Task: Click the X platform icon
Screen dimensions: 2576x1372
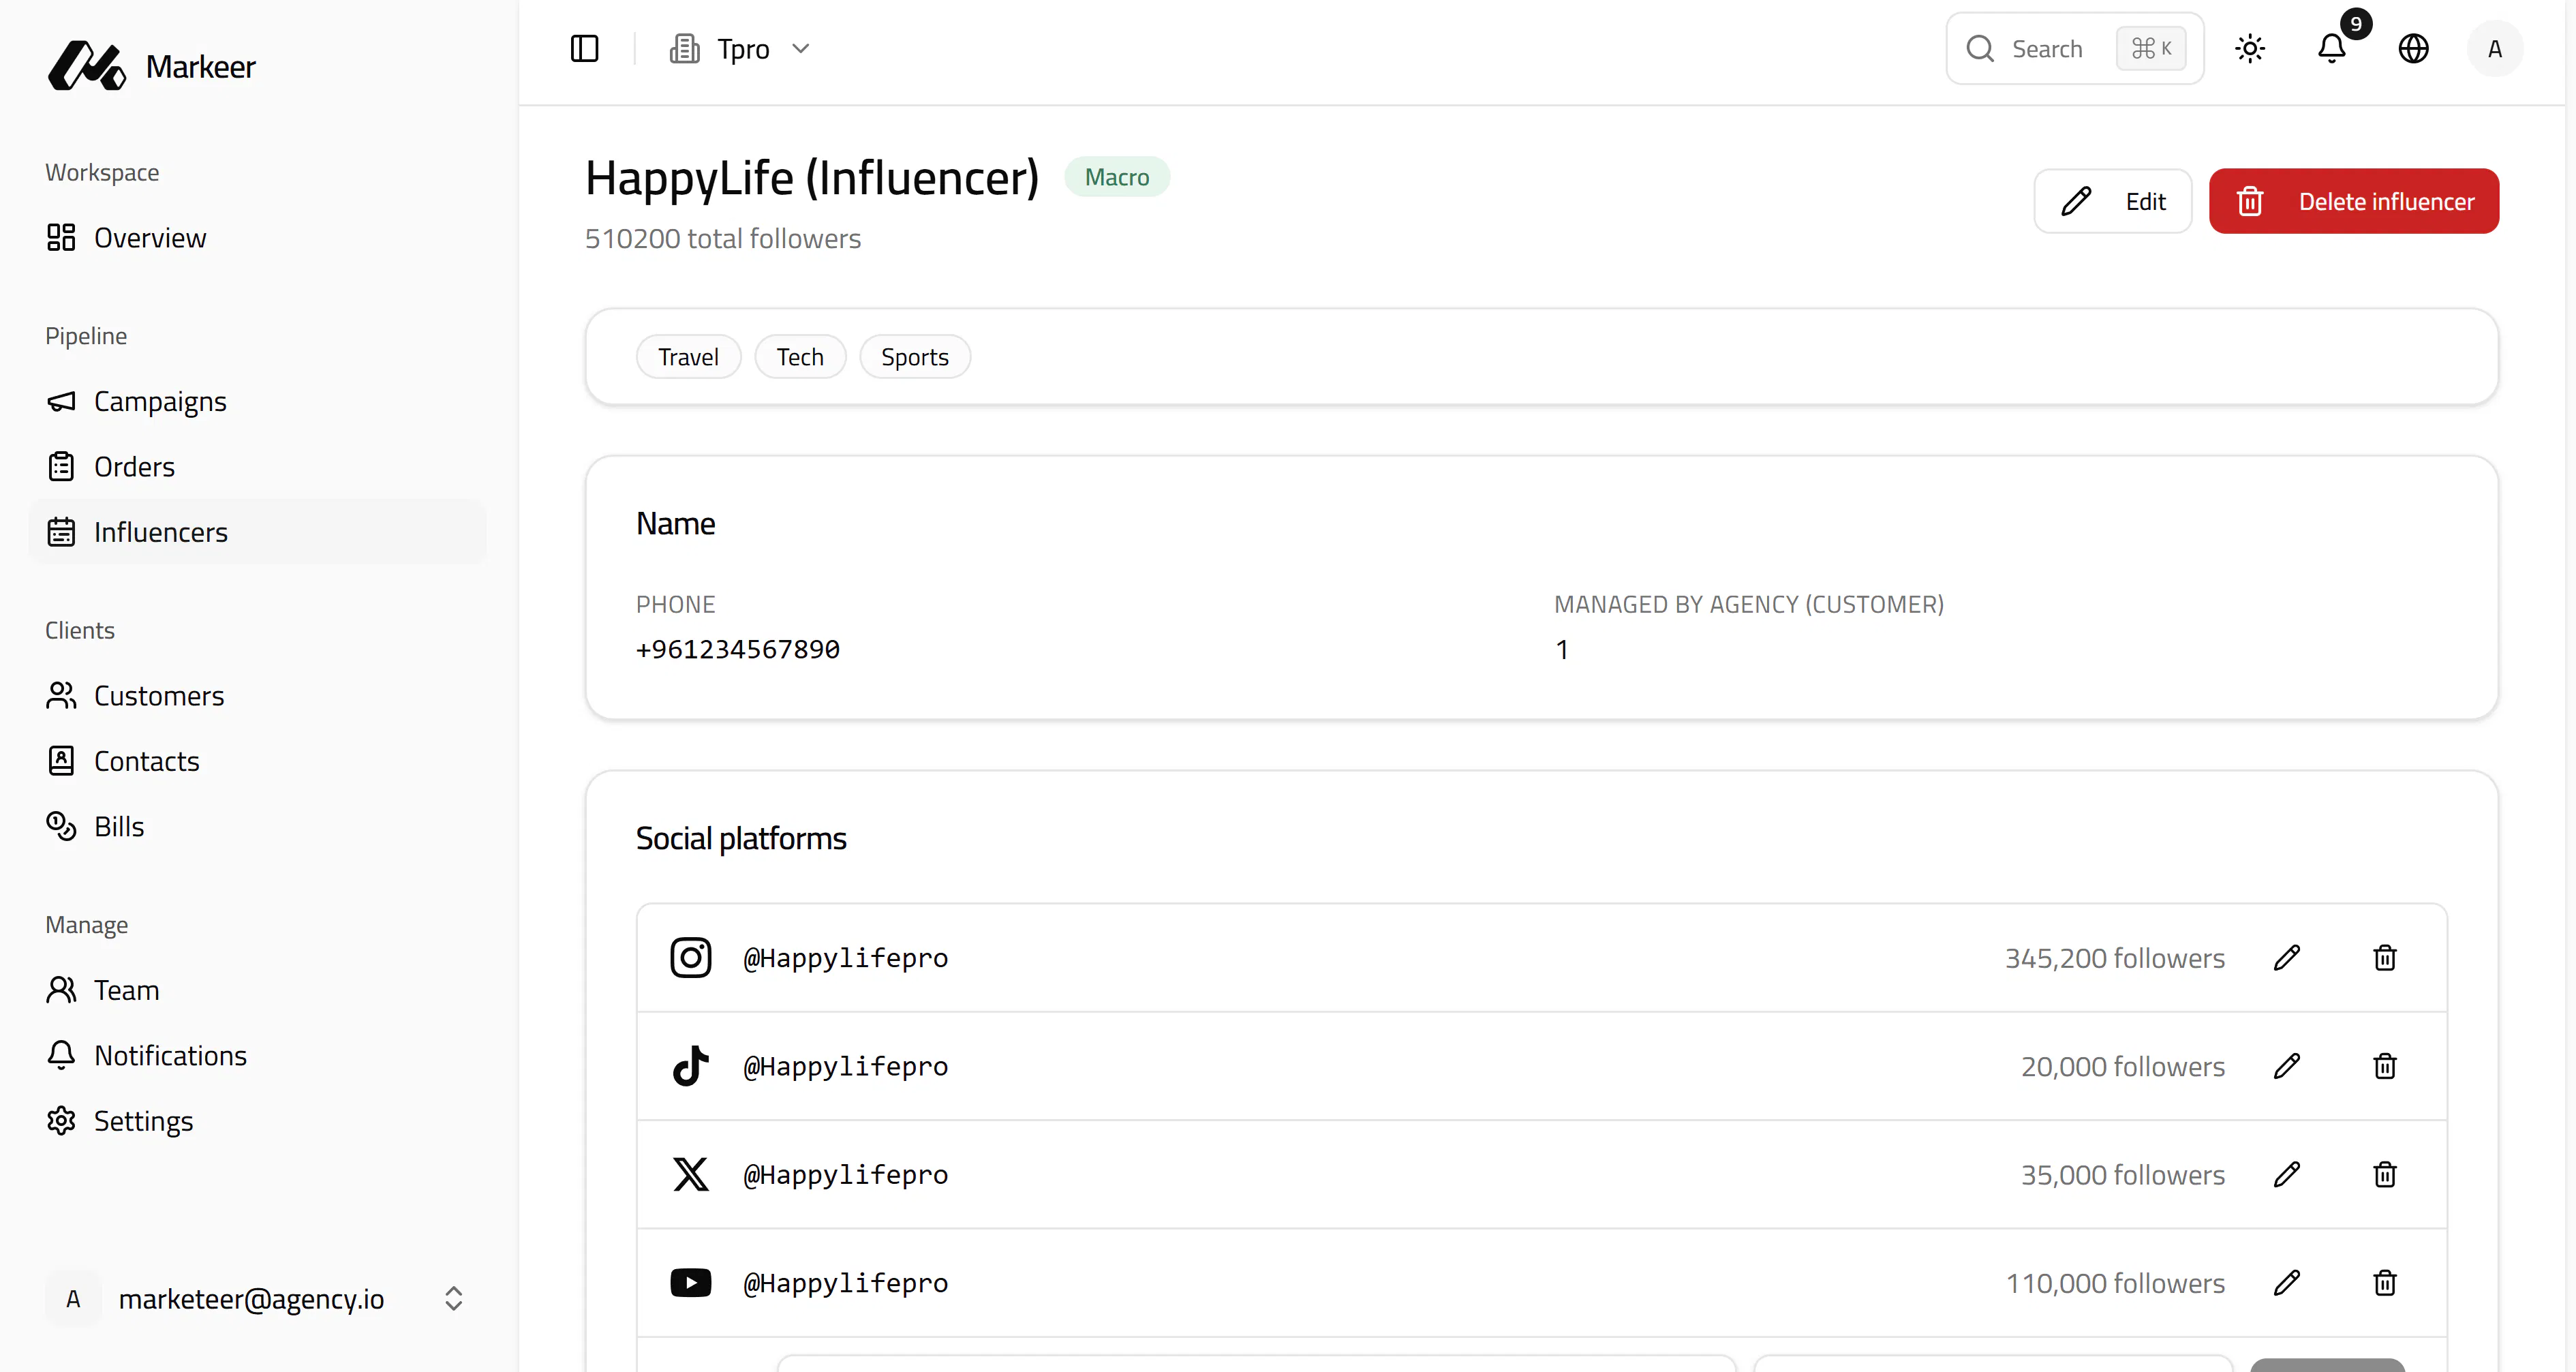Action: [x=691, y=1174]
